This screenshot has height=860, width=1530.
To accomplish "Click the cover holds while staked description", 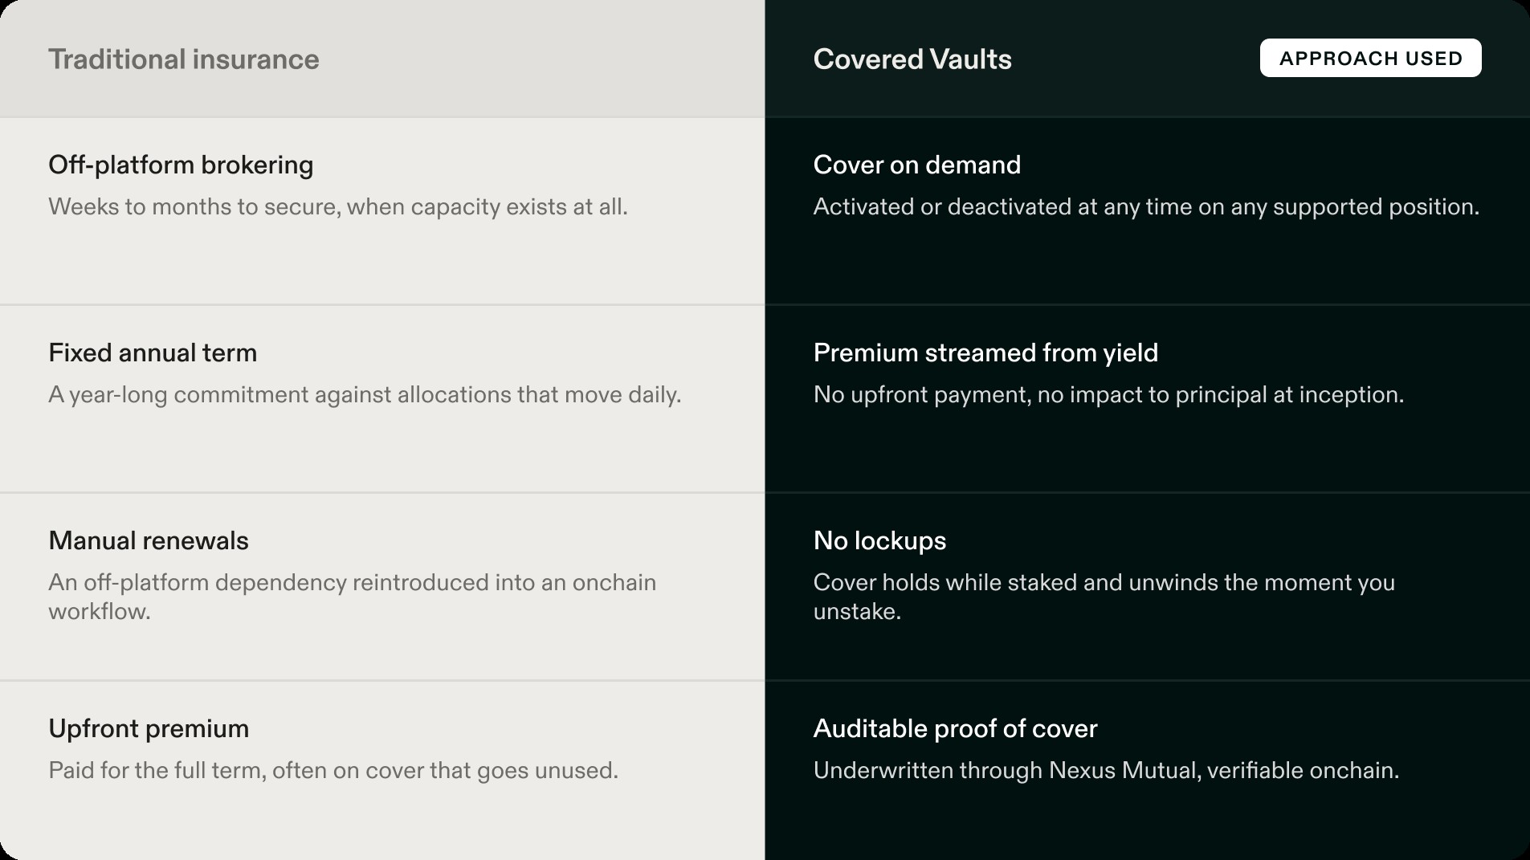I will pyautogui.click(x=1104, y=597).
